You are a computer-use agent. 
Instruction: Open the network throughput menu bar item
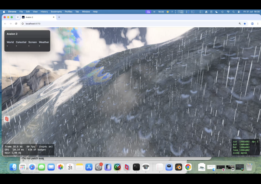[x=180, y=12]
